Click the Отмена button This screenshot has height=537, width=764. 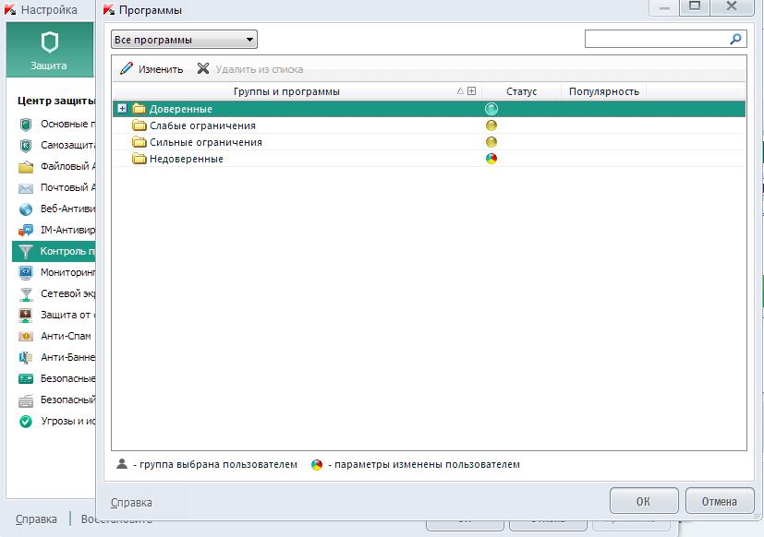coord(719,501)
